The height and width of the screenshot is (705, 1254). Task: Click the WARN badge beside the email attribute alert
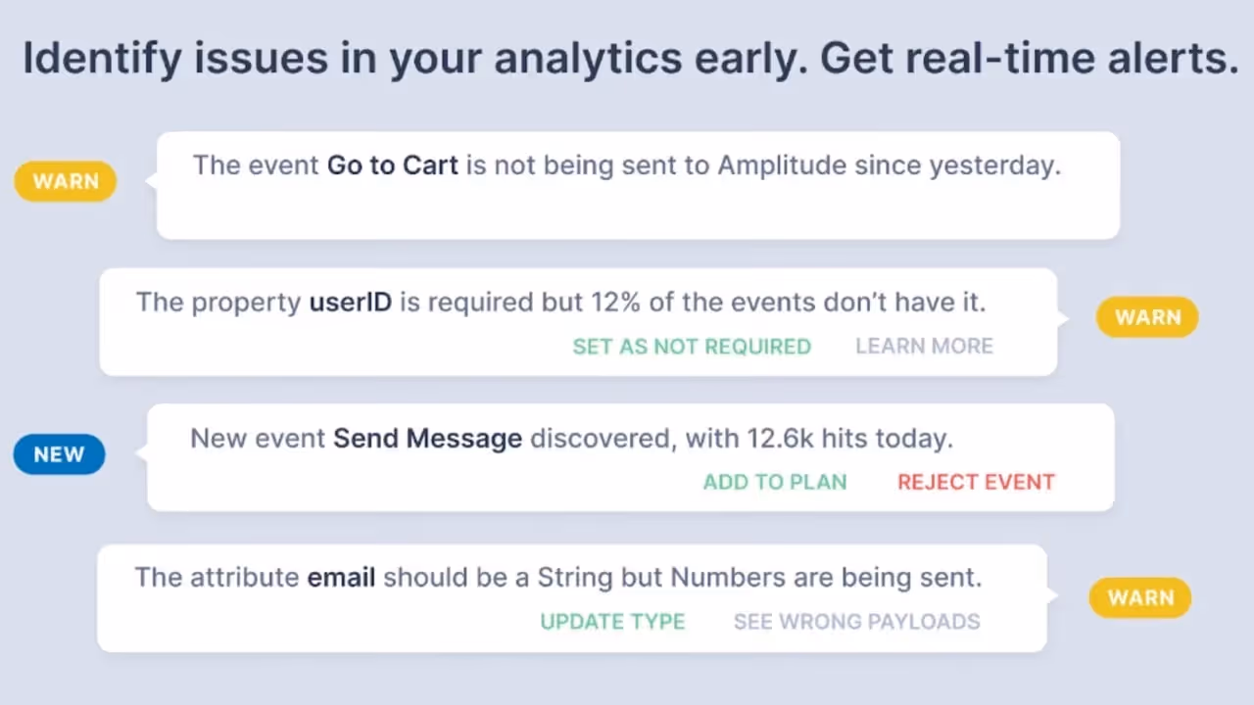(1140, 597)
